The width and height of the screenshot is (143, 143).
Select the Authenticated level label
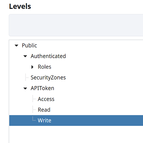tap(48, 56)
